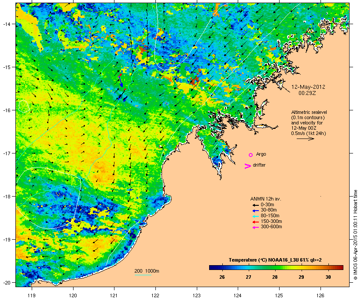Viewport: 361px width, 299px height.
Task: Click the colorbar tick label 29
Action: tap(301, 277)
